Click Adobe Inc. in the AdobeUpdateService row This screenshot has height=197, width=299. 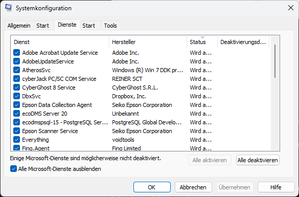coord(125,61)
